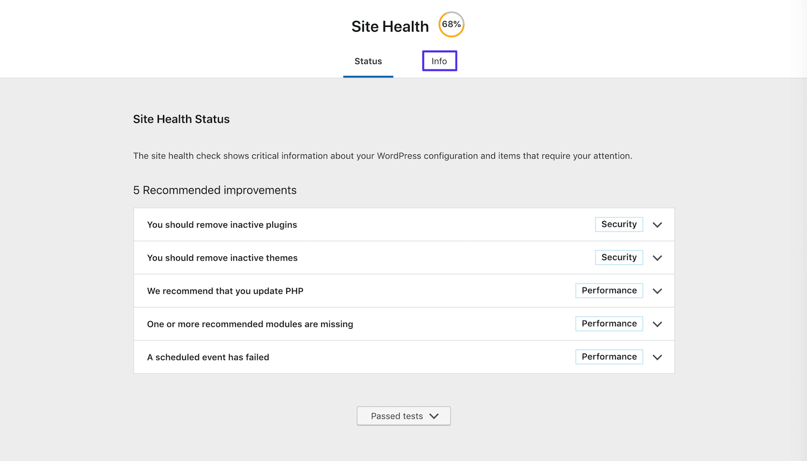Click the Performance badge on modules row
The height and width of the screenshot is (461, 807).
609,323
